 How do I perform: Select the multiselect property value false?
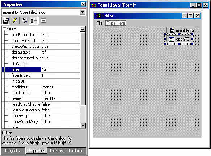click(60, 93)
